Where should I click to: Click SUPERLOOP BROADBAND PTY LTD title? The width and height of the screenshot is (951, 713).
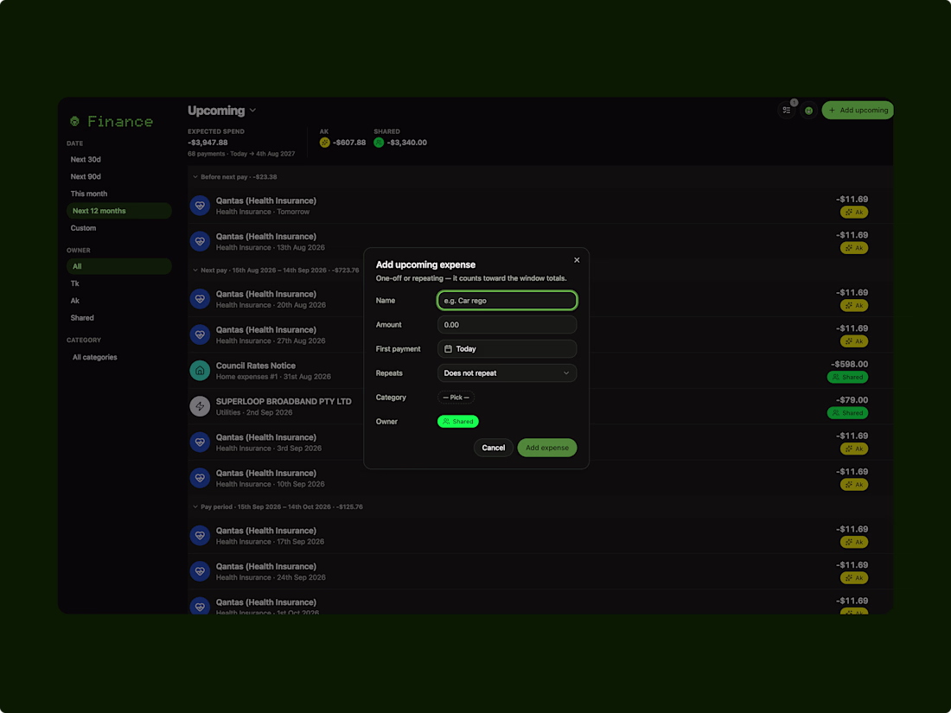click(x=284, y=401)
